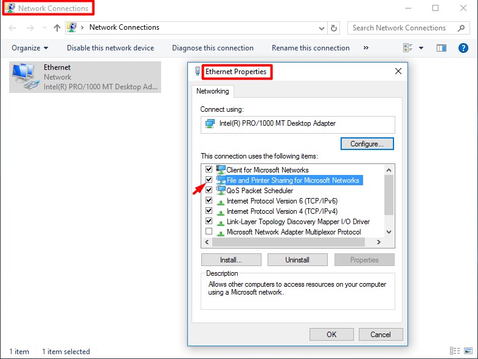Click Rename this connection
Image resolution: width=478 pixels, height=359 pixels.
pos(310,48)
